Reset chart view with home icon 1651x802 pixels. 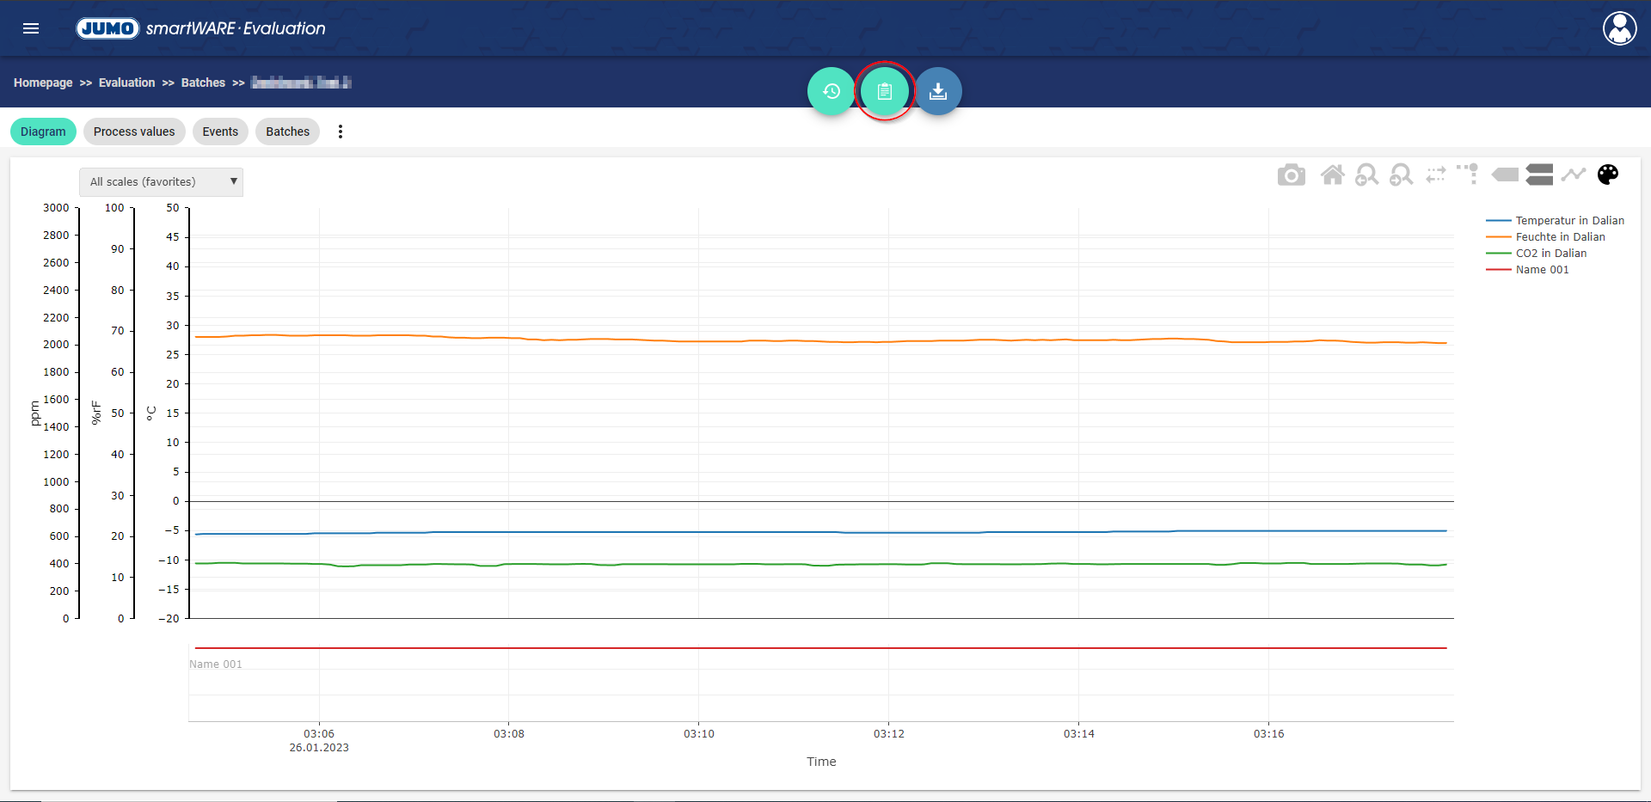1332,175
